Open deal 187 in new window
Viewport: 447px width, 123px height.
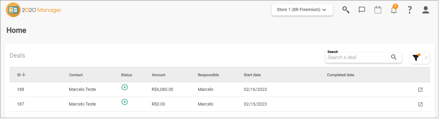420,104
